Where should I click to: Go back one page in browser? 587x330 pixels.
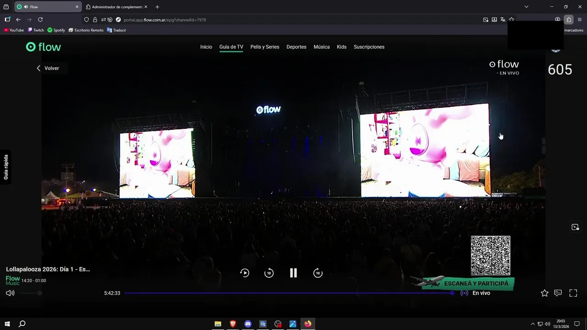[x=18, y=20]
